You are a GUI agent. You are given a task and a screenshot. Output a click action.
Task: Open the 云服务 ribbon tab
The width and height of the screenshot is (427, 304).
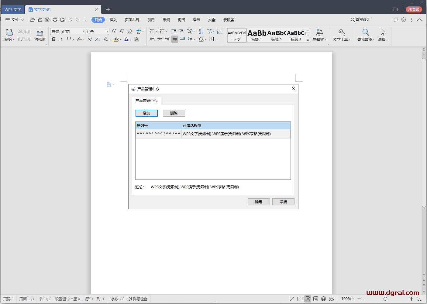pyautogui.click(x=229, y=20)
